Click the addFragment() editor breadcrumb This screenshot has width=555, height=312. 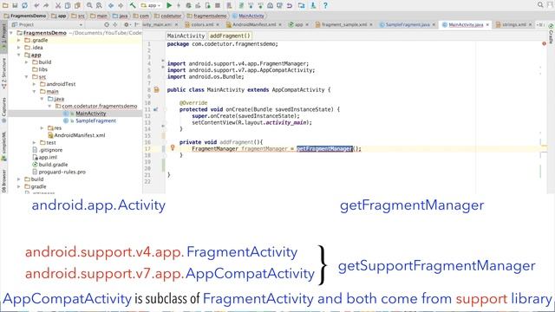coord(230,36)
